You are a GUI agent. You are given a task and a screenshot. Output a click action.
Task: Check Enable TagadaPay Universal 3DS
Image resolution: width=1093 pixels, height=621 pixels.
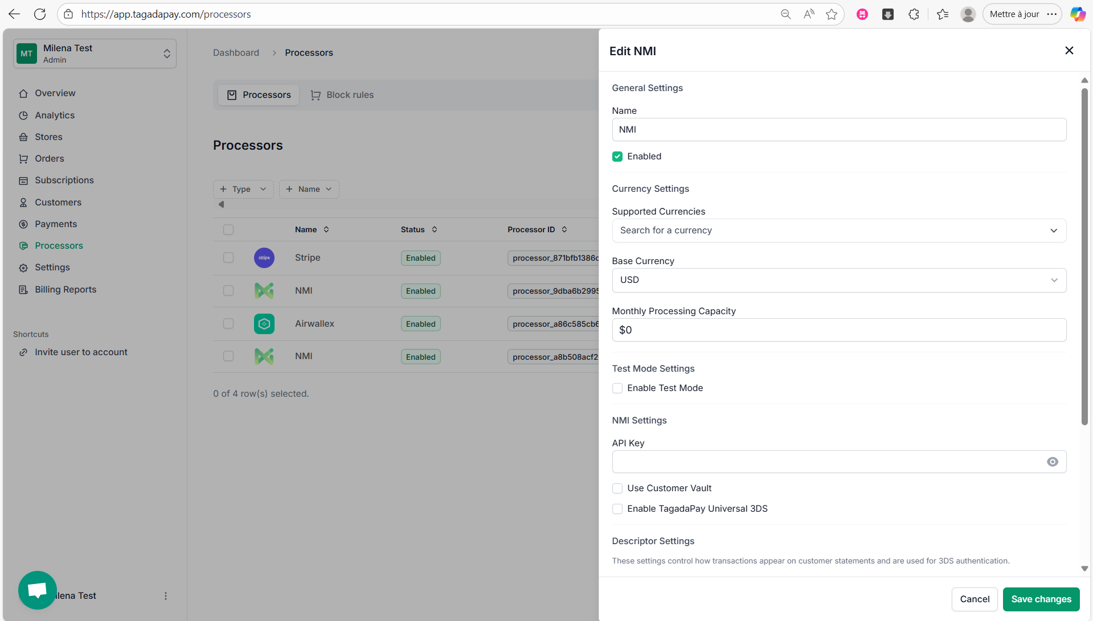(617, 509)
